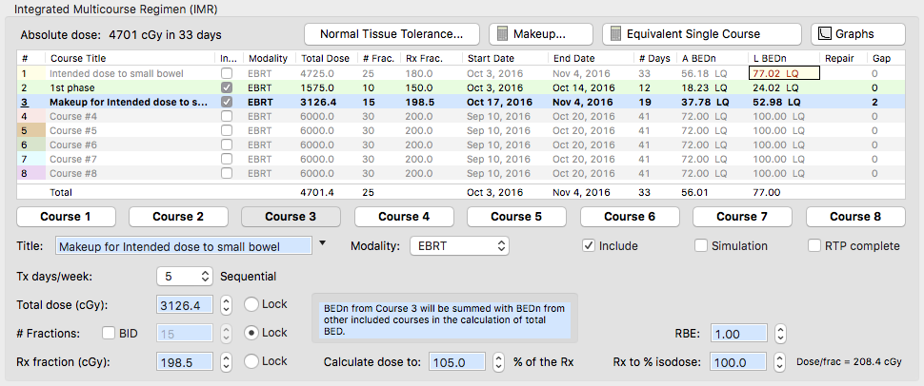
Task: Click the RBE stepper control
Action: click(x=780, y=334)
